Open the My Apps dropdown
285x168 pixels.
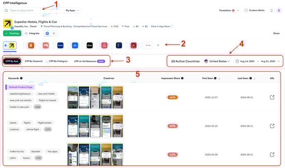(x=72, y=10)
